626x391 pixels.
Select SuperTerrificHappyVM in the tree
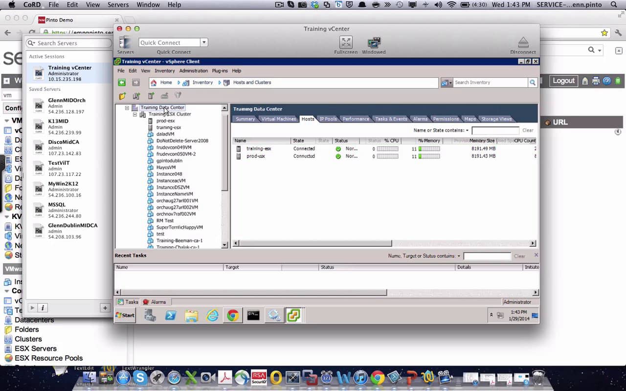click(x=179, y=227)
